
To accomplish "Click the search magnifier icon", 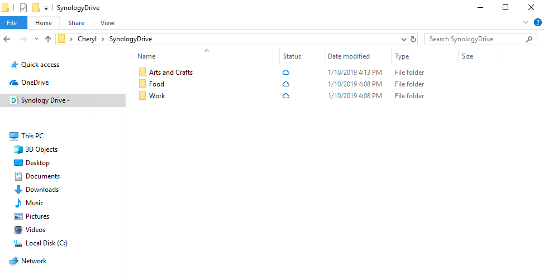I will coord(529,39).
